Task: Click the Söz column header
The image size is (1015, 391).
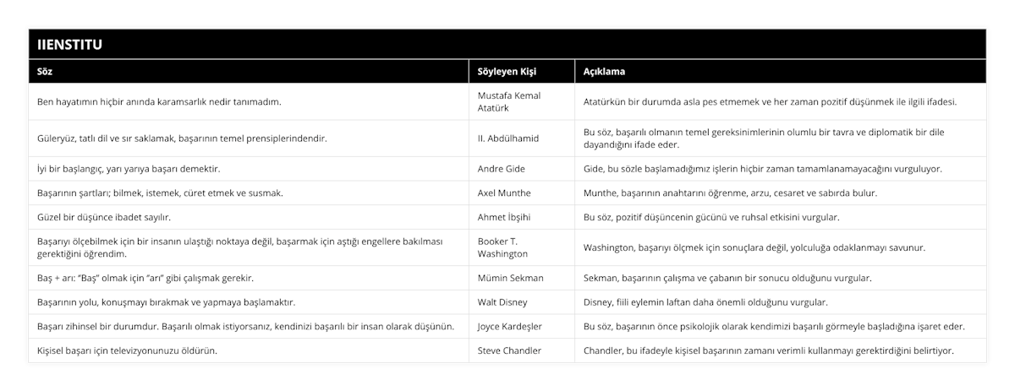Action: pos(46,72)
